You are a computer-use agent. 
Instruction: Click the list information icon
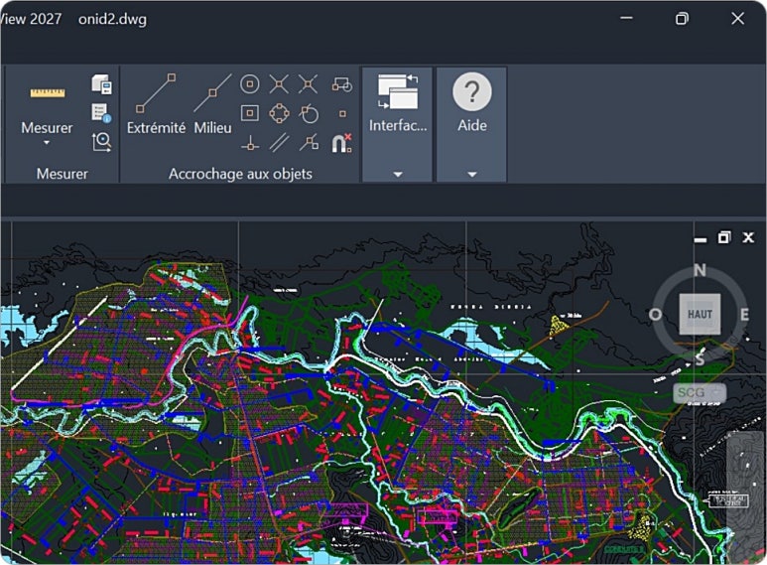point(101,113)
